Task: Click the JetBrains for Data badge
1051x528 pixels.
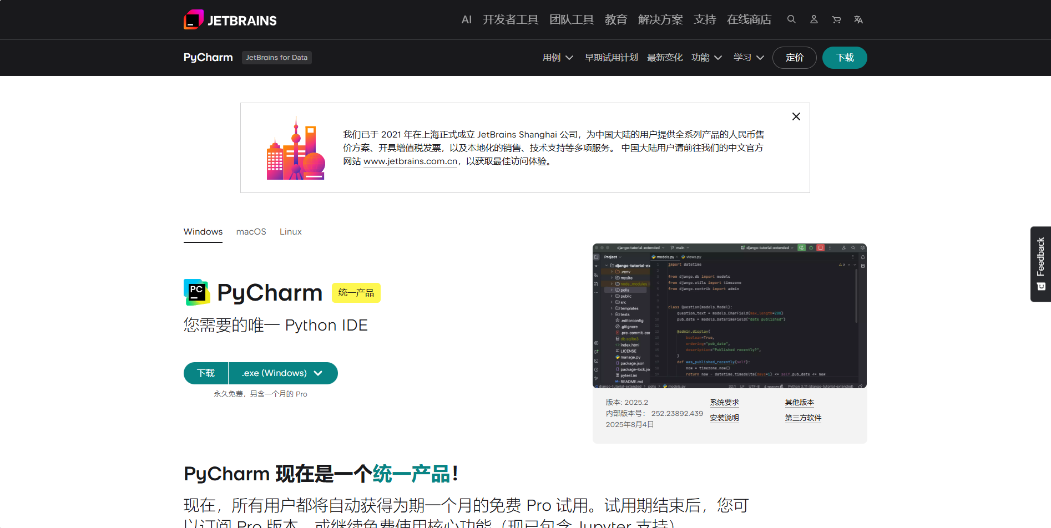Action: [x=277, y=58]
